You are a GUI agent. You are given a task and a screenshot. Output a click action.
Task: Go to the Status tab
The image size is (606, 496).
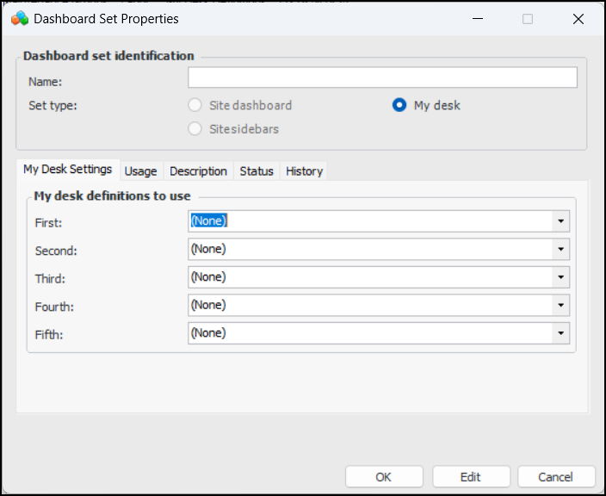257,171
